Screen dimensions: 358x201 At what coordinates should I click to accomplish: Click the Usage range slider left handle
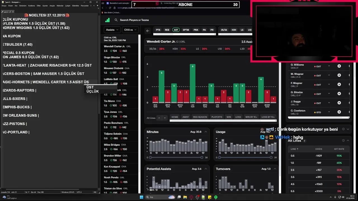(x=220, y=157)
